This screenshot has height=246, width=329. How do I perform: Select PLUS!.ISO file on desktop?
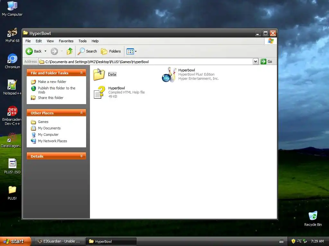12,166
